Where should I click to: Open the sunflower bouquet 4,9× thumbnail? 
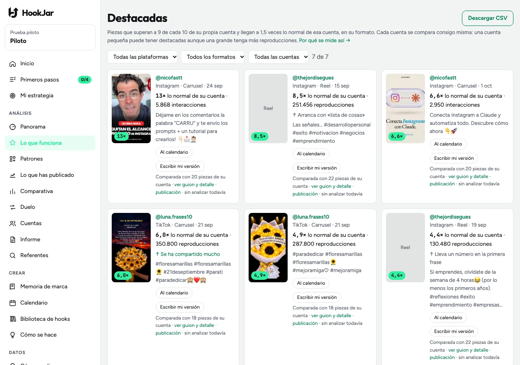click(268, 247)
